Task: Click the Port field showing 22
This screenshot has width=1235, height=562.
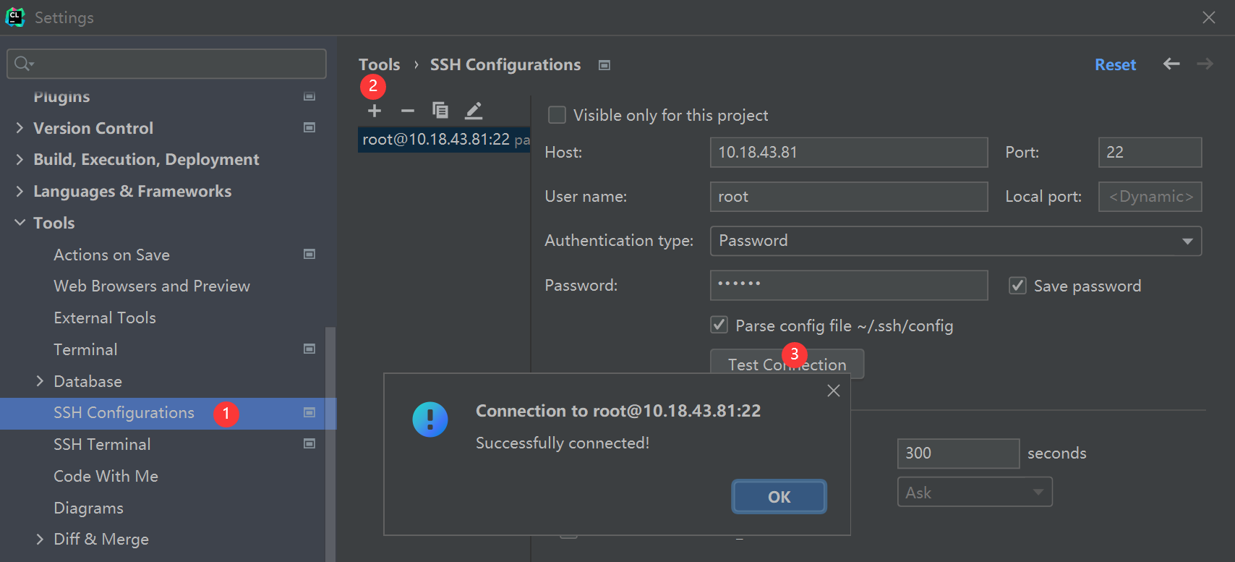Action: 1150,153
